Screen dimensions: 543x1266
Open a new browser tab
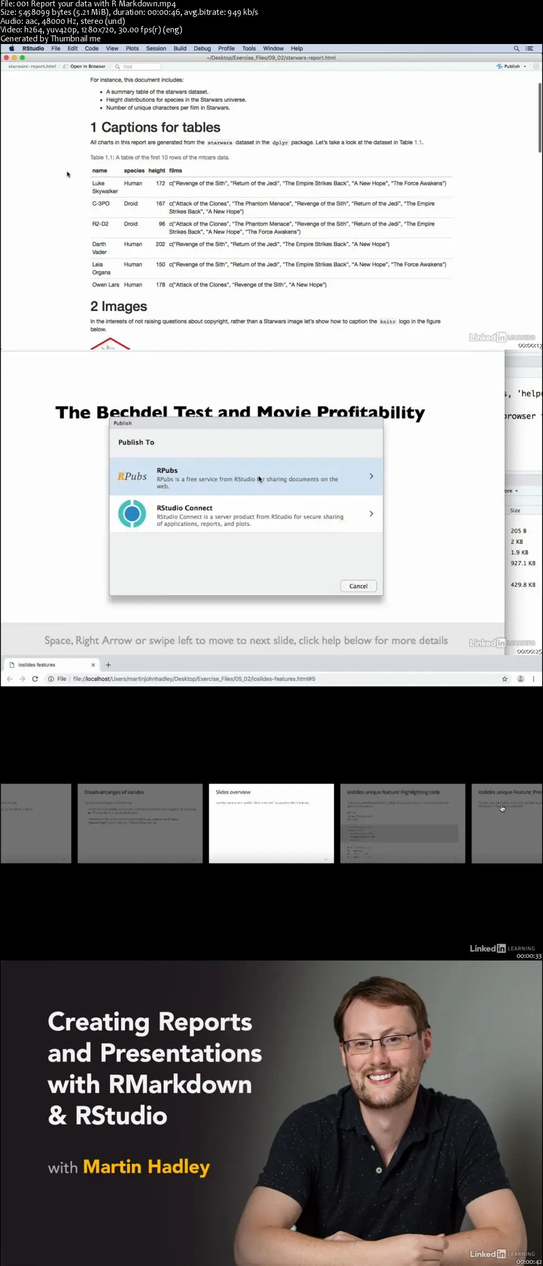108,665
